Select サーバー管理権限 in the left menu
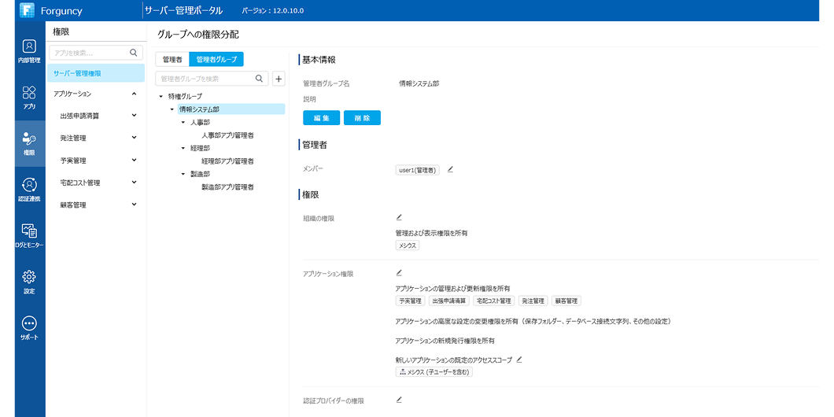Image resolution: width=834 pixels, height=417 pixels. click(96, 73)
